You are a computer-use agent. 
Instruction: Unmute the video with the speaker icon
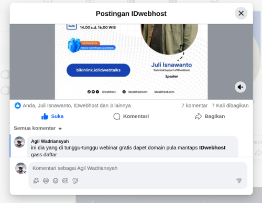[x=240, y=87]
